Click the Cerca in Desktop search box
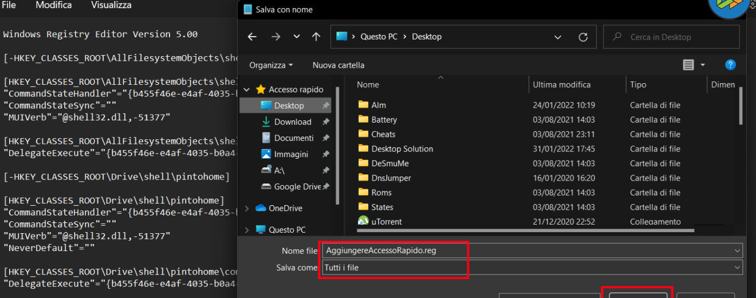Viewport: 756px width, 298px height. tap(676, 37)
